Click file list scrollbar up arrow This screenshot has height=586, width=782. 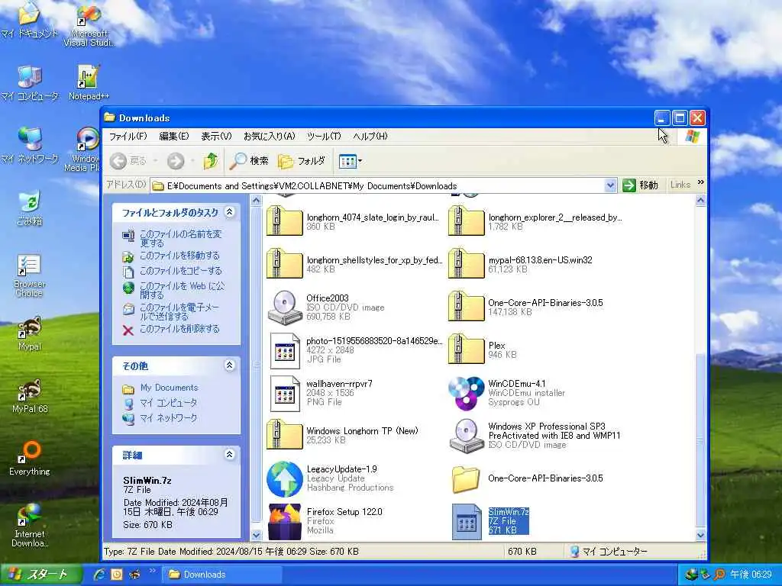(x=700, y=201)
